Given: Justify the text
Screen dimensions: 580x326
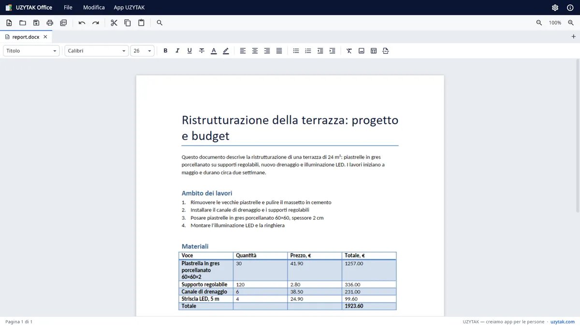Looking at the screenshot, I should (279, 51).
